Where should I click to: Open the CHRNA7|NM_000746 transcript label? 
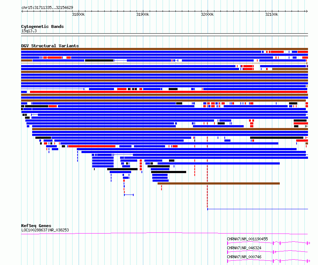click(x=244, y=257)
